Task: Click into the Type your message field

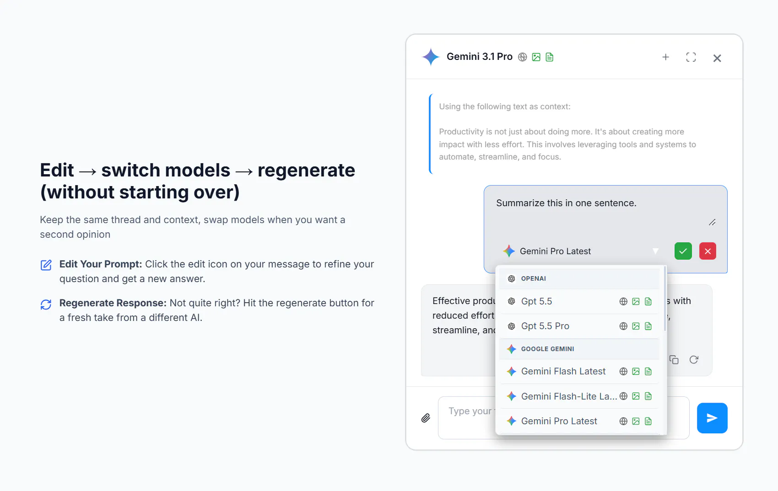Action: pyautogui.click(x=564, y=418)
